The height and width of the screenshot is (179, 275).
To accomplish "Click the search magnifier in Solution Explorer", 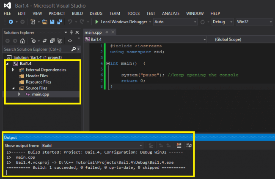I will 74,49.
